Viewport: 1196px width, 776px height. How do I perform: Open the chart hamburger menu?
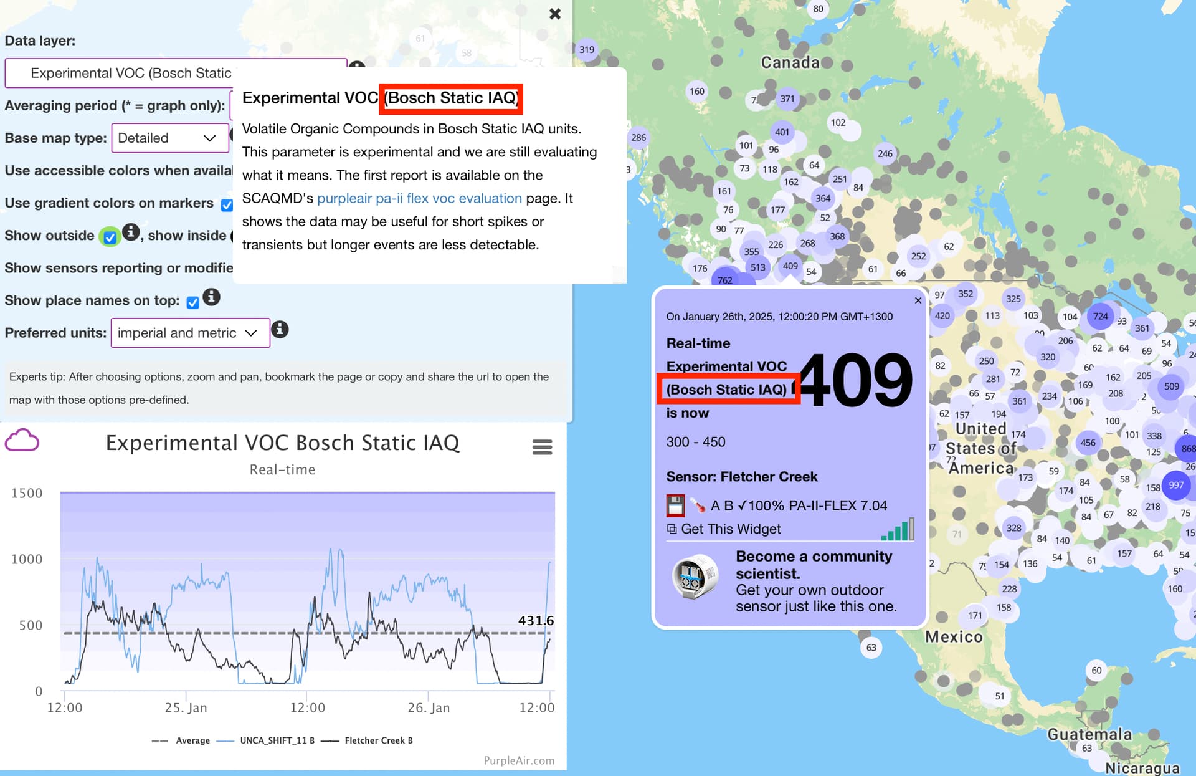tap(542, 447)
